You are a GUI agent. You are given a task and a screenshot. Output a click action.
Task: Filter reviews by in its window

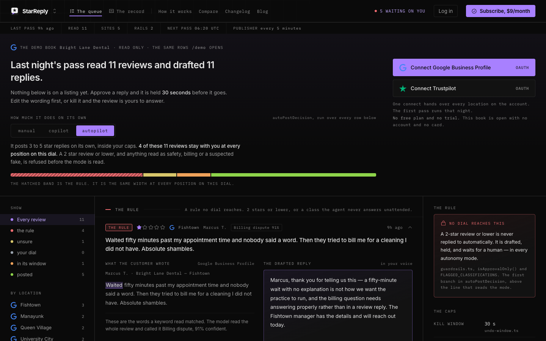pos(47,263)
